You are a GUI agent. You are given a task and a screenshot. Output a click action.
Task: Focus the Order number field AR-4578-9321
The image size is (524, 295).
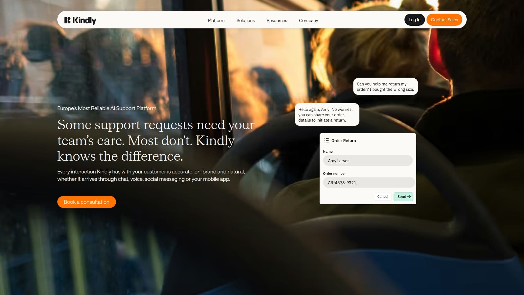pyautogui.click(x=369, y=182)
